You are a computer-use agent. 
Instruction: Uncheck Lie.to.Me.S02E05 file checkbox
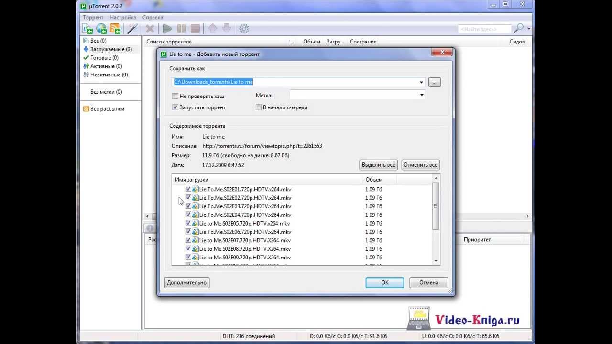(x=188, y=223)
